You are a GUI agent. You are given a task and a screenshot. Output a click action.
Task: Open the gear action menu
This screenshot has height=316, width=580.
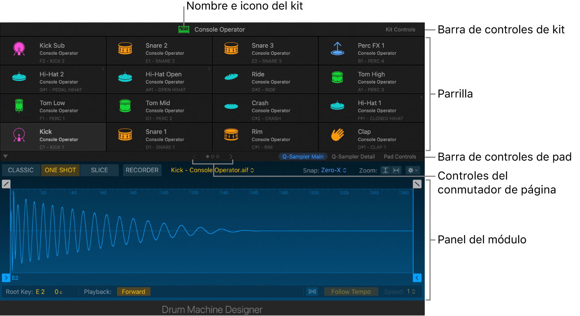click(413, 170)
